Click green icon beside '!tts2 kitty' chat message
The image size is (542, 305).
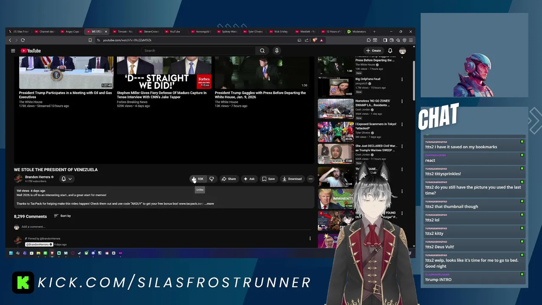[x=522, y=229]
